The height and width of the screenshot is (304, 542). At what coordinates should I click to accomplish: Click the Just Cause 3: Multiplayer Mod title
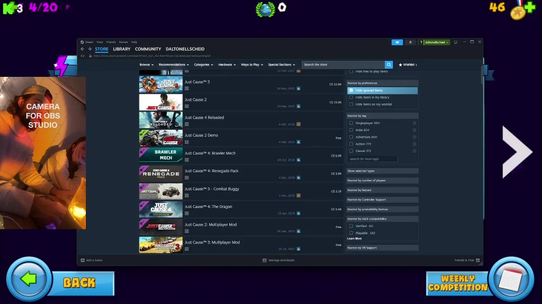click(x=212, y=242)
